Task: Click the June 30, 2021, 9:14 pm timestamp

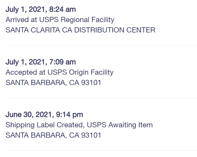Action: 44,115
